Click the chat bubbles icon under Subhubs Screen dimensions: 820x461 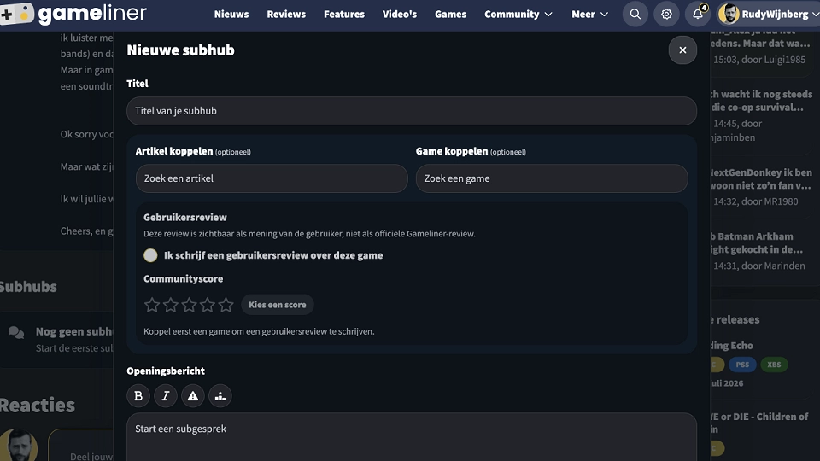point(16,332)
